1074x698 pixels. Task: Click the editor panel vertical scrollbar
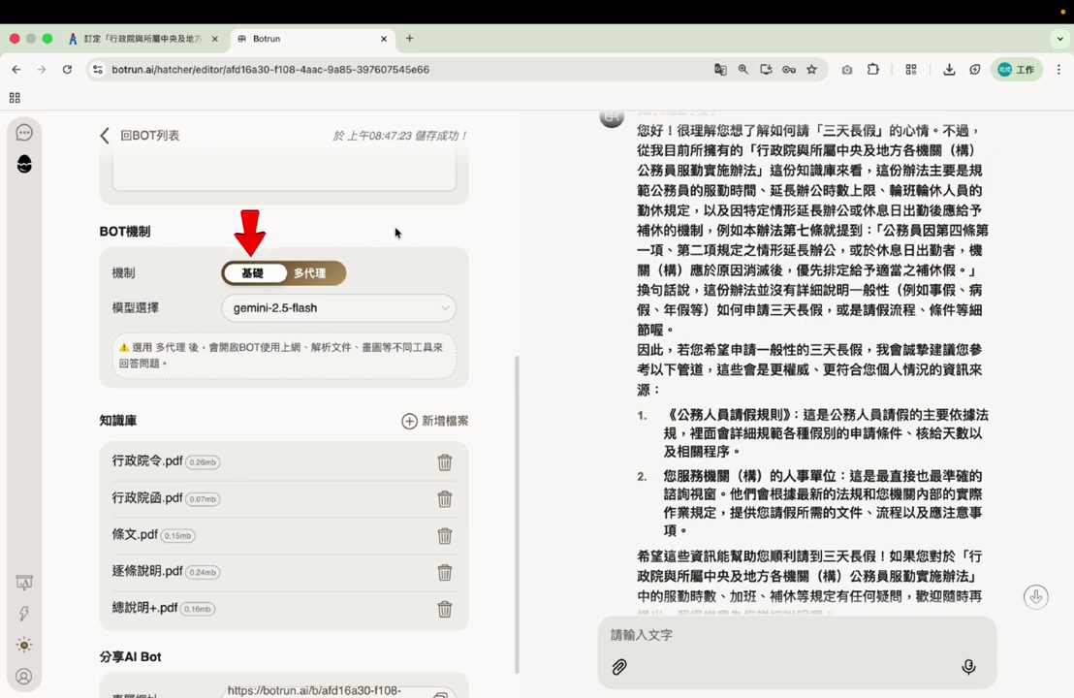point(517,514)
